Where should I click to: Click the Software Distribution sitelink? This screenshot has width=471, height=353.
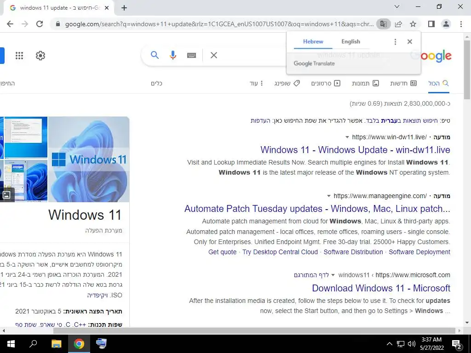coord(353,252)
